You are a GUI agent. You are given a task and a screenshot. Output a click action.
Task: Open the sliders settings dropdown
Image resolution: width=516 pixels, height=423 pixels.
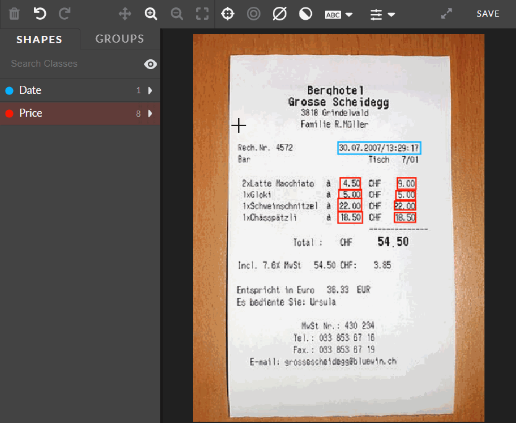tap(382, 14)
